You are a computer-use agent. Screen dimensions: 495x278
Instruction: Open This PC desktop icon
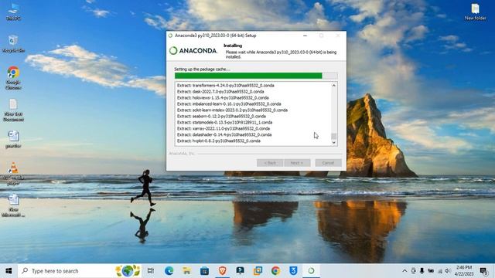coord(13,12)
